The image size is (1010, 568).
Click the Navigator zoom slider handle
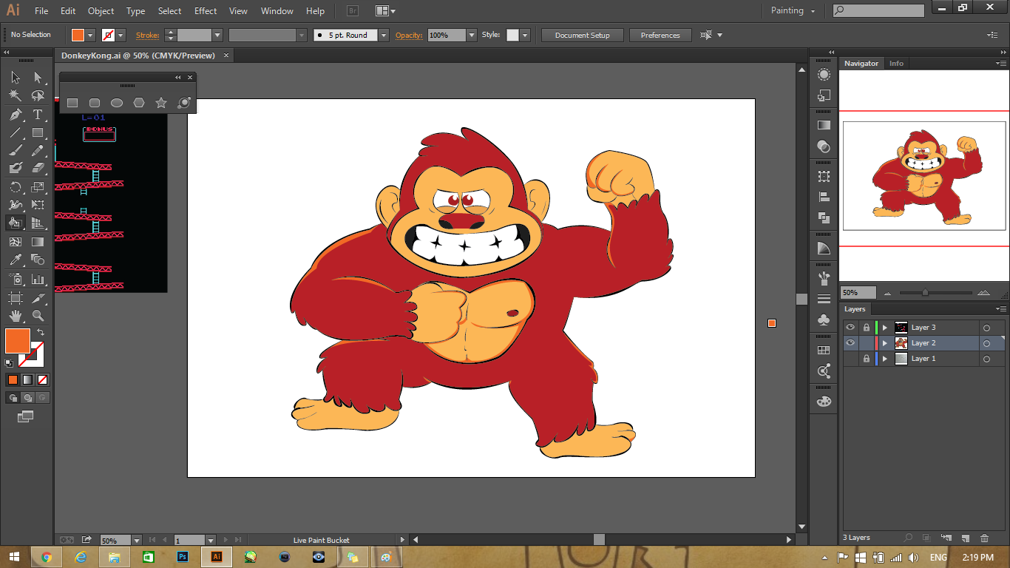(x=925, y=292)
